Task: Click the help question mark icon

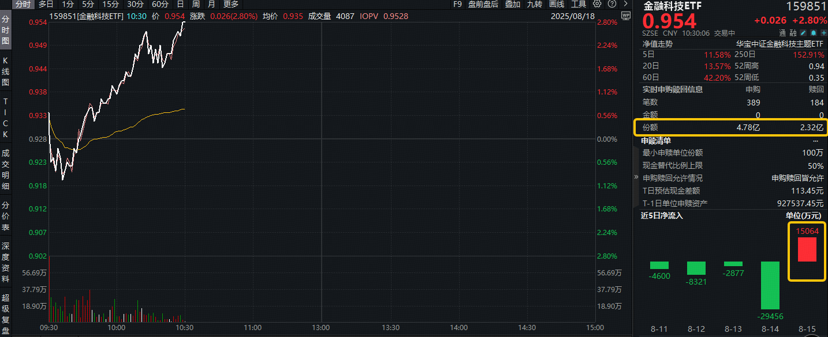Action: pyautogui.click(x=611, y=3)
